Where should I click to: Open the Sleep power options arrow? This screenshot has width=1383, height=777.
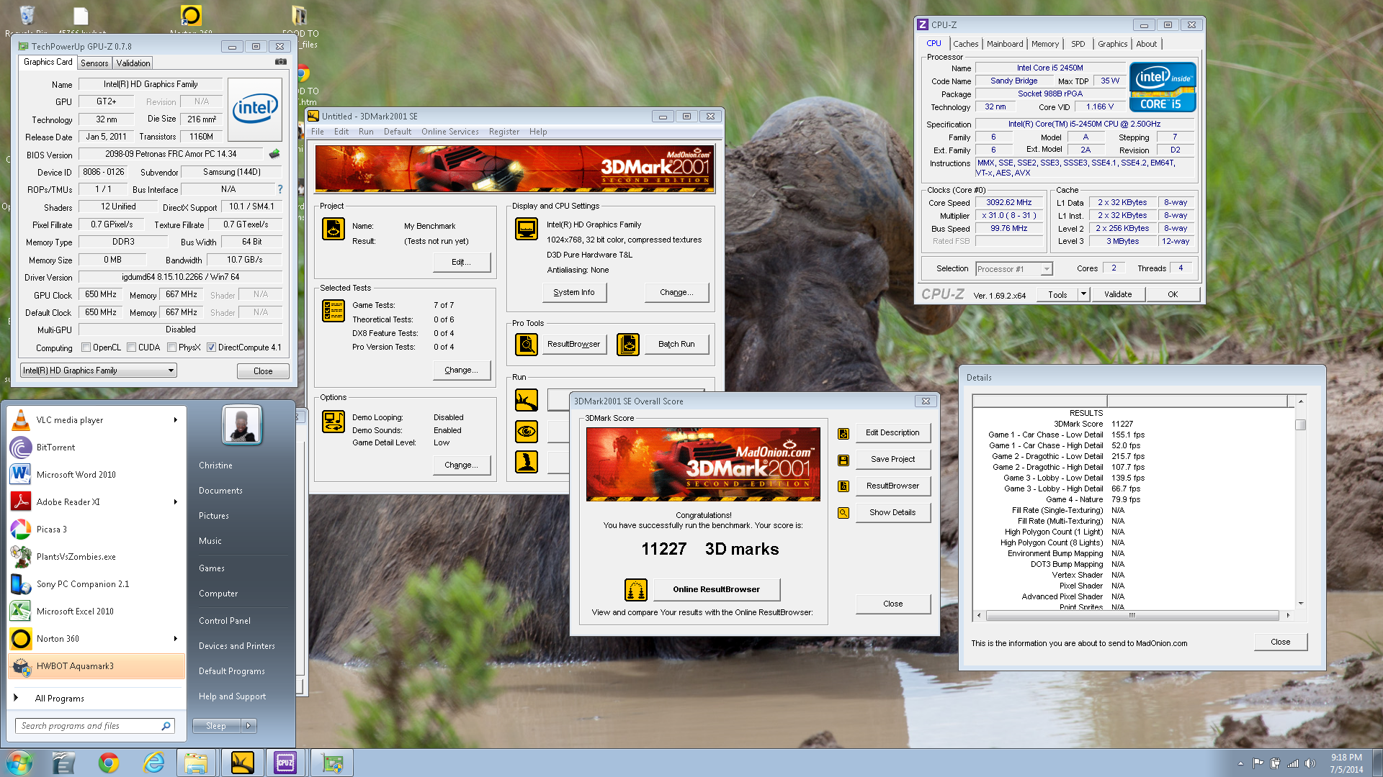click(x=249, y=726)
